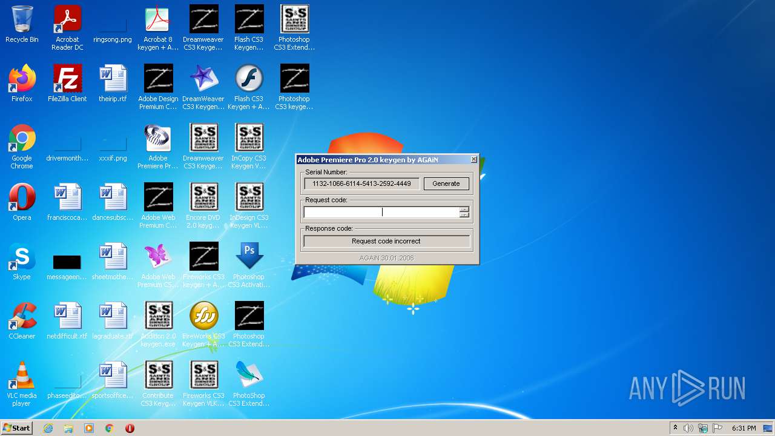Select the dancesubsc document icon

(113, 202)
